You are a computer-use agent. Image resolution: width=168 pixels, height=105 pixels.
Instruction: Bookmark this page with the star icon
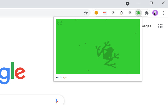pos(86,13)
